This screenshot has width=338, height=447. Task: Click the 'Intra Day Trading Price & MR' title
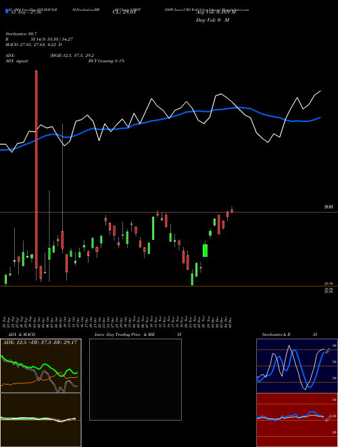(124, 335)
